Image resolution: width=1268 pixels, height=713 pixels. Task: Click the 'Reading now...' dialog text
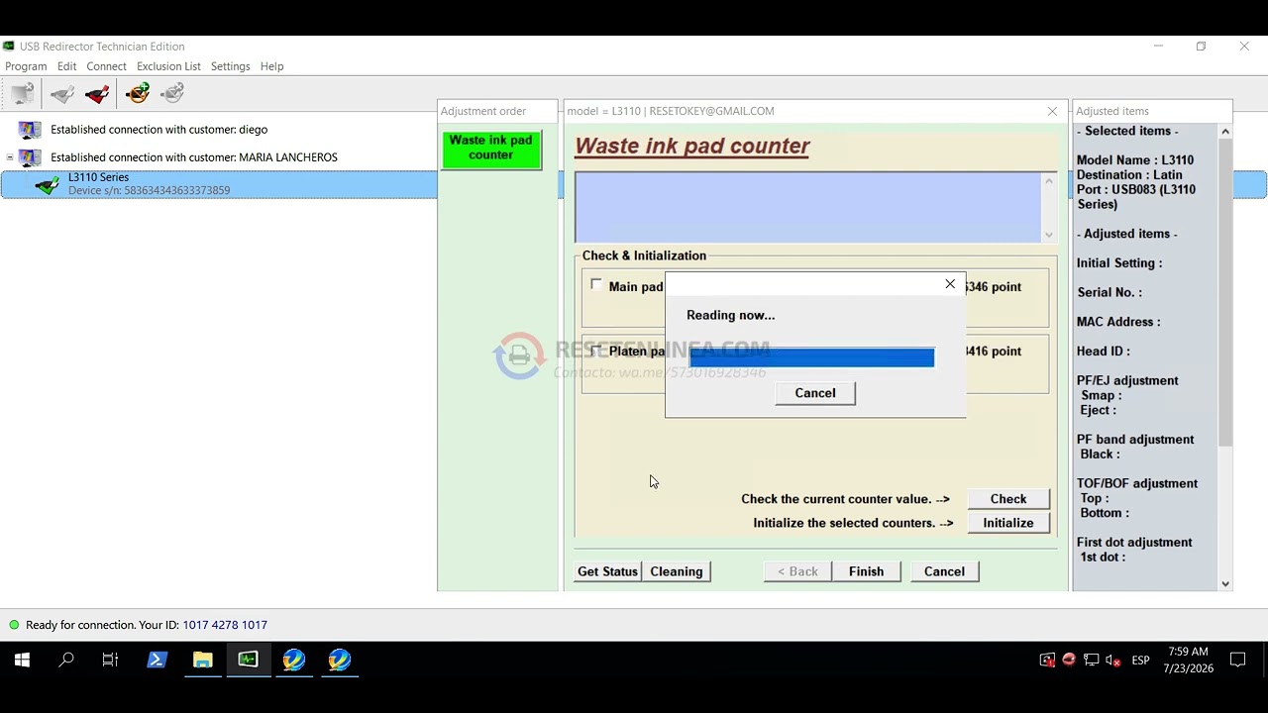coord(731,315)
